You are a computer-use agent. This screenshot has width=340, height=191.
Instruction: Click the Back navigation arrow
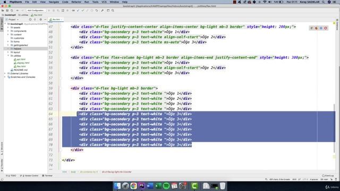tap(18, 11)
